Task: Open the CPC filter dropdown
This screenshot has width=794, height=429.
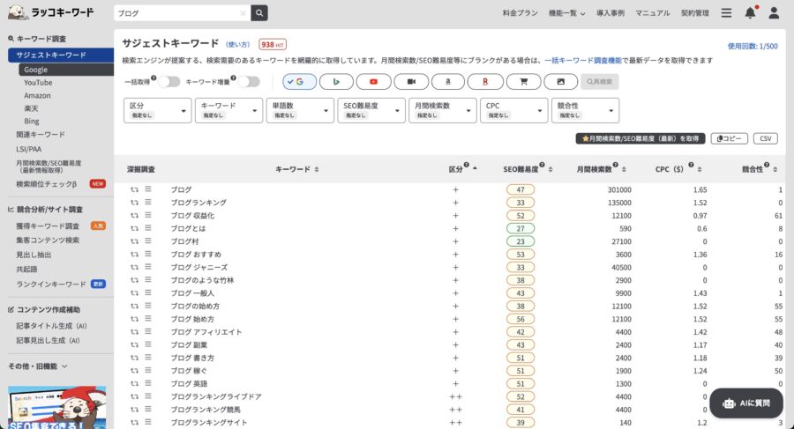Action: click(x=514, y=110)
